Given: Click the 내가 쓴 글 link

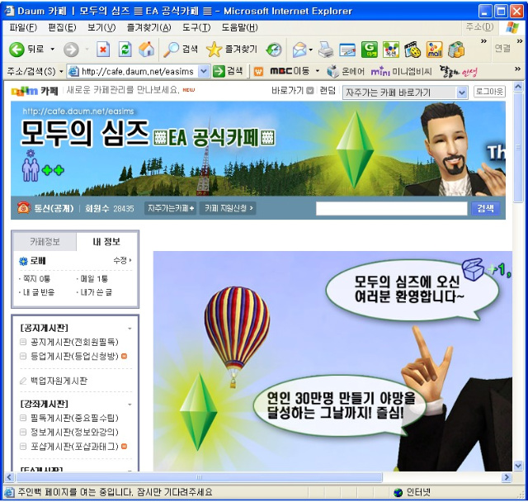Looking at the screenshot, I should (96, 292).
